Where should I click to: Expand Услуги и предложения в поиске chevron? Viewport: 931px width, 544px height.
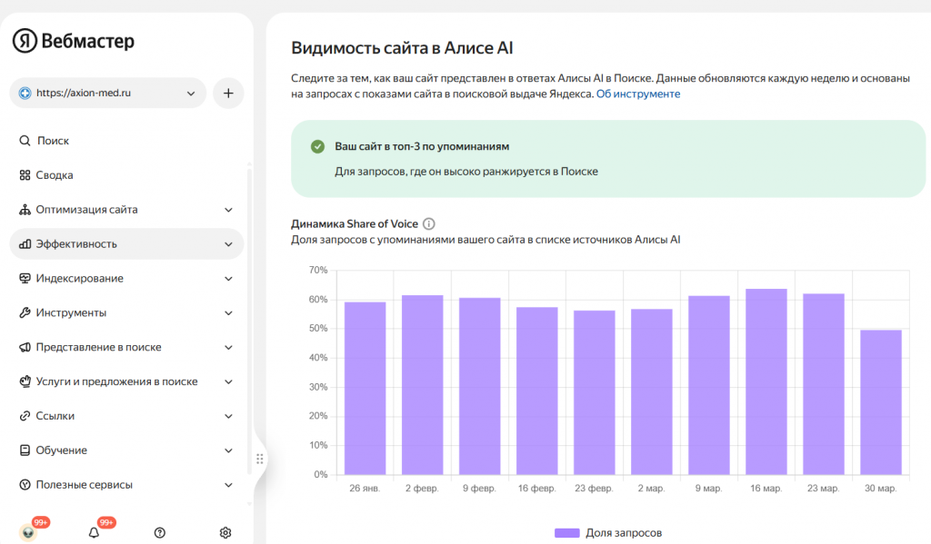(x=228, y=382)
